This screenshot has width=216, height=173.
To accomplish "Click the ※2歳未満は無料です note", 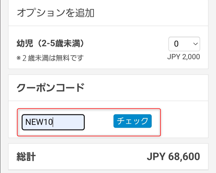I will click(x=50, y=58).
